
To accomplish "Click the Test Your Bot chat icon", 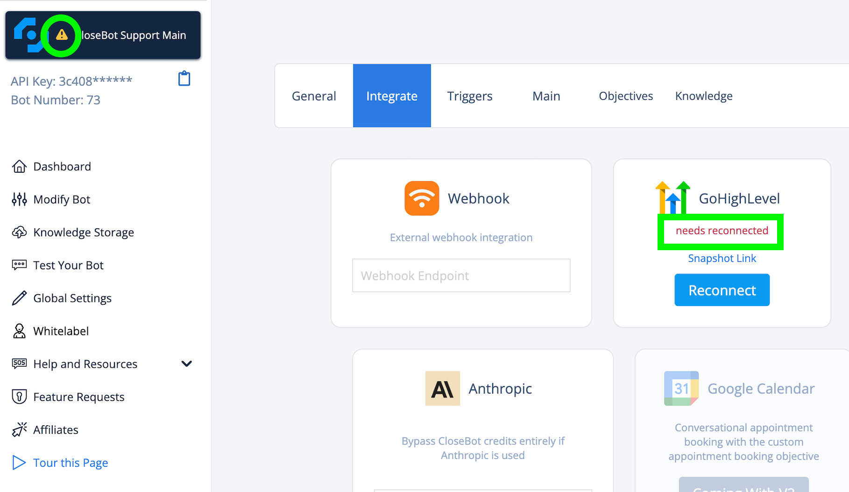I will coord(19,265).
